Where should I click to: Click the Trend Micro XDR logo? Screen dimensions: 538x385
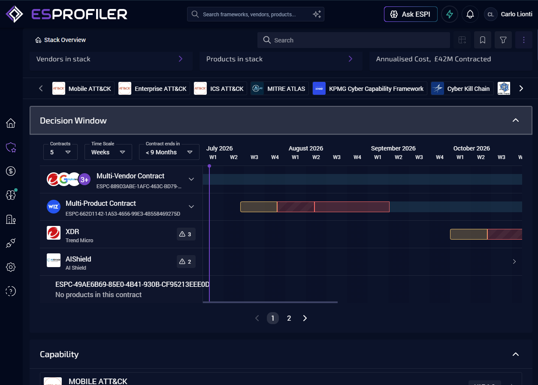point(54,233)
